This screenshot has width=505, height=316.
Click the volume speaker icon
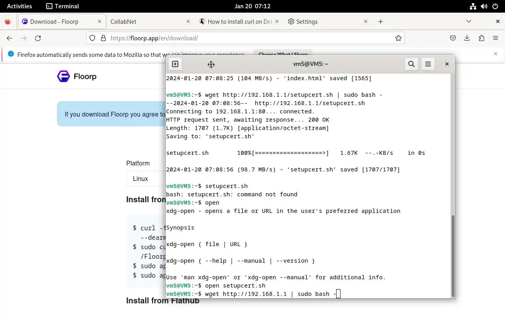[x=484, y=6]
